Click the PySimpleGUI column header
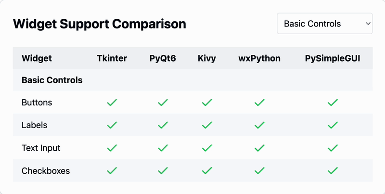This screenshot has width=385, height=194. (333, 59)
